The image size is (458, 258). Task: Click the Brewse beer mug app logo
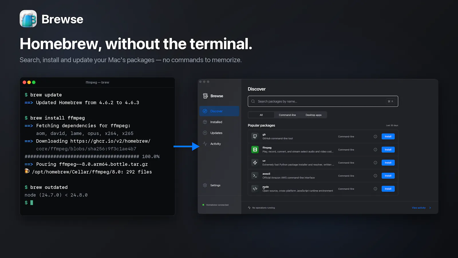(x=28, y=19)
